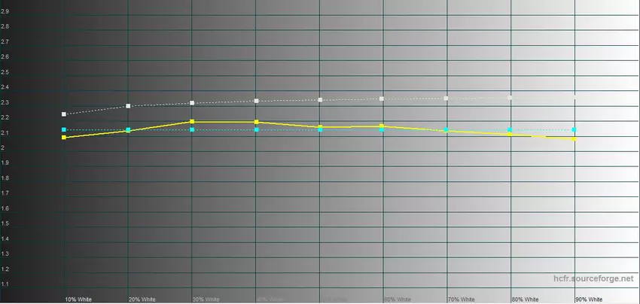
Task: Click the cyan reference point at 10% White
Action: pos(64,130)
